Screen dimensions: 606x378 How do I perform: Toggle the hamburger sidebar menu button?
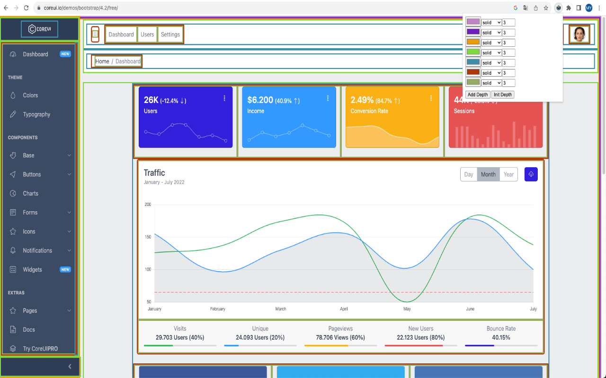[95, 34]
